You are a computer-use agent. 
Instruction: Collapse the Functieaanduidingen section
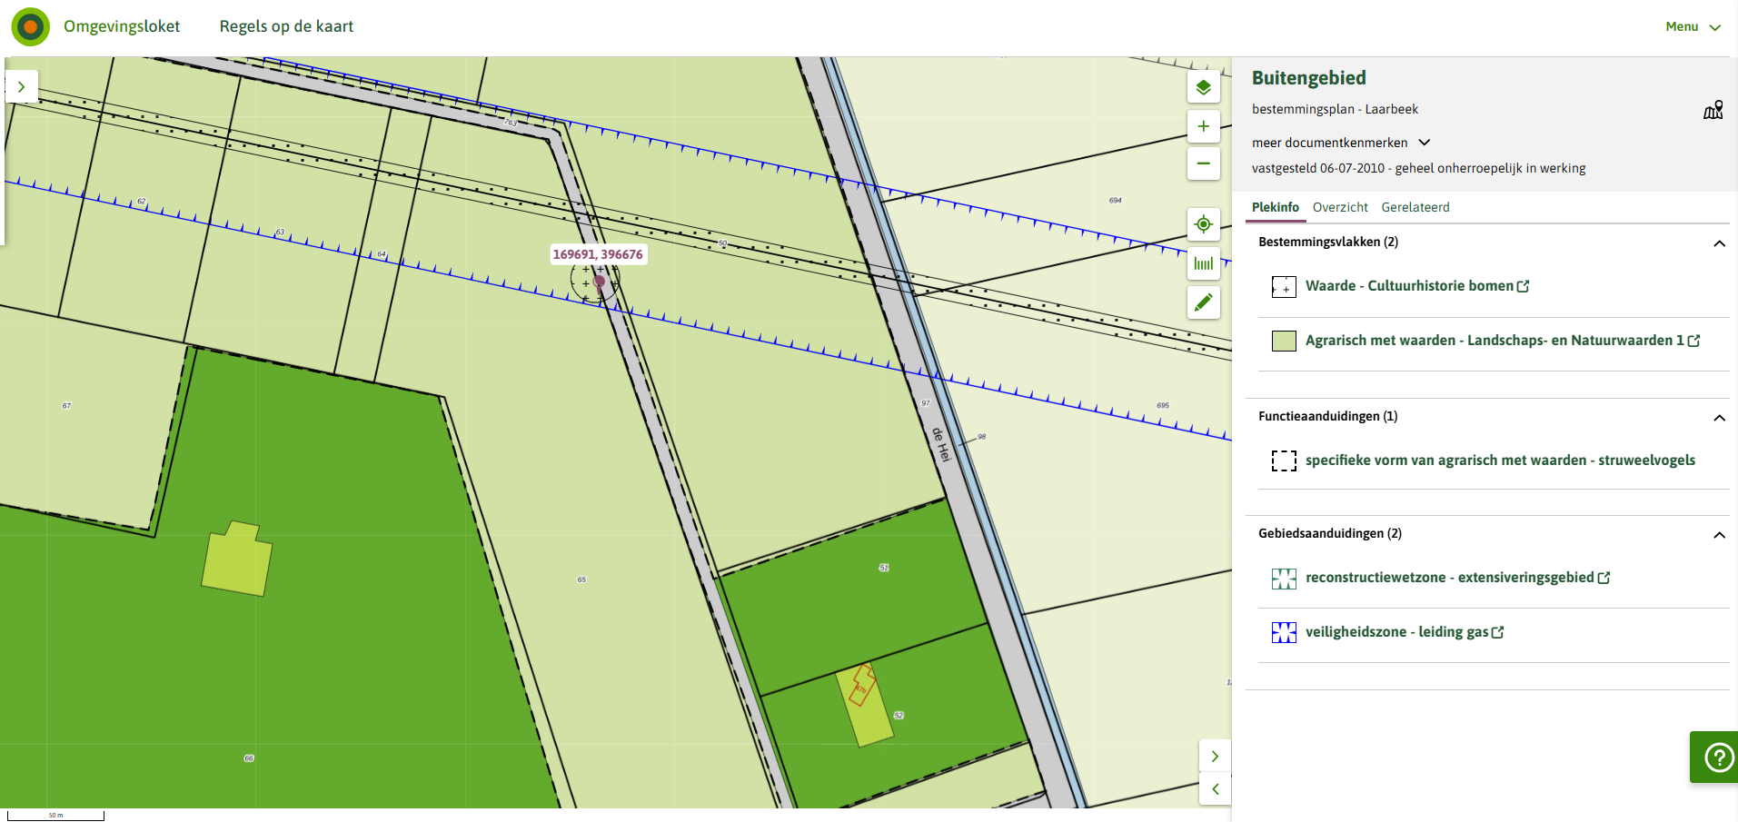[1719, 418]
